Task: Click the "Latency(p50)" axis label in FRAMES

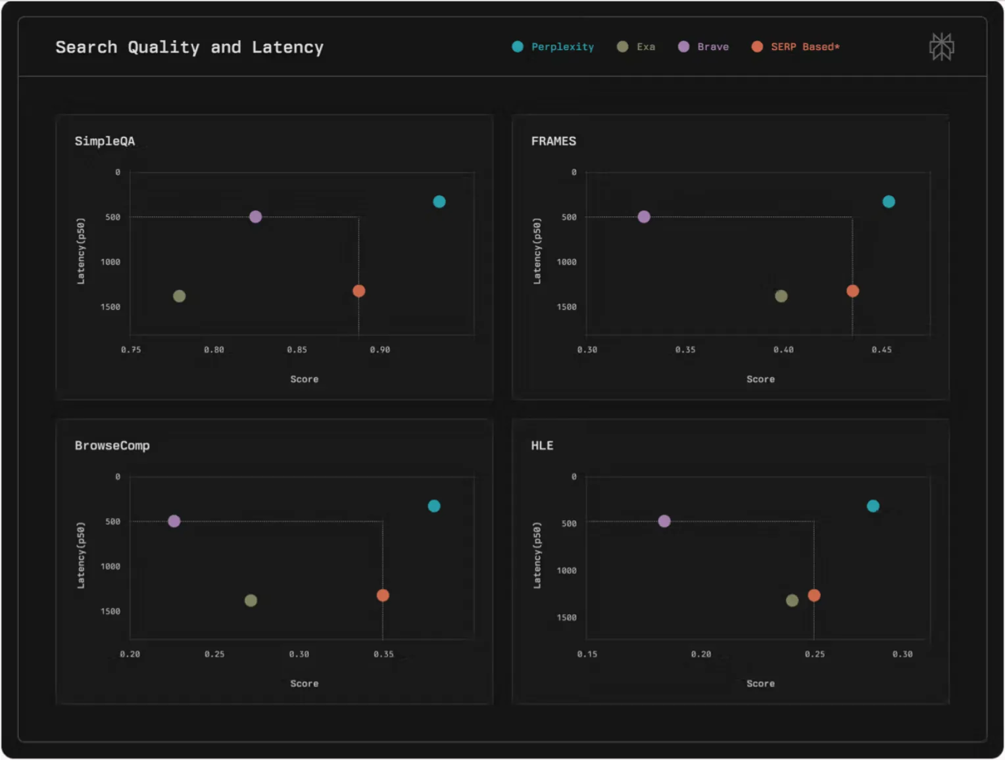Action: point(537,251)
